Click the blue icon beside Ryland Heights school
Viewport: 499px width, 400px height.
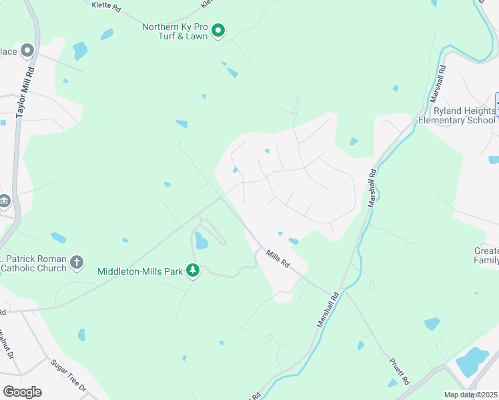pyautogui.click(x=497, y=104)
